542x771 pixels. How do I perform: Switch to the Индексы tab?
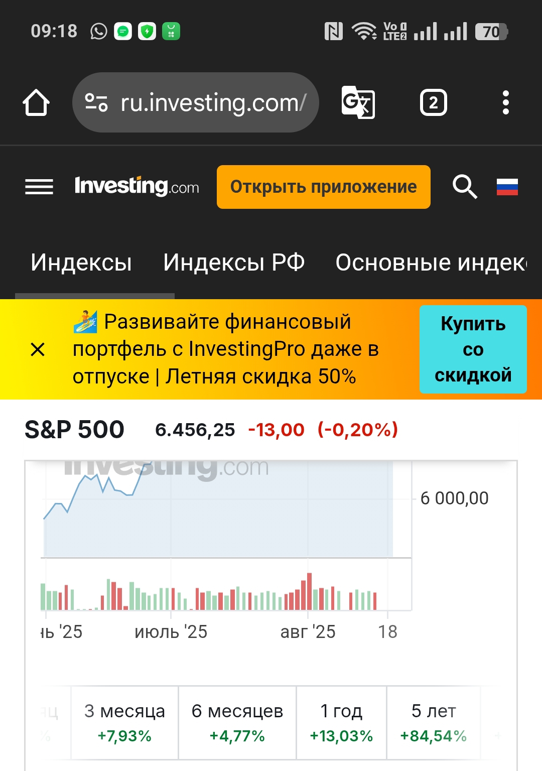coord(81,263)
